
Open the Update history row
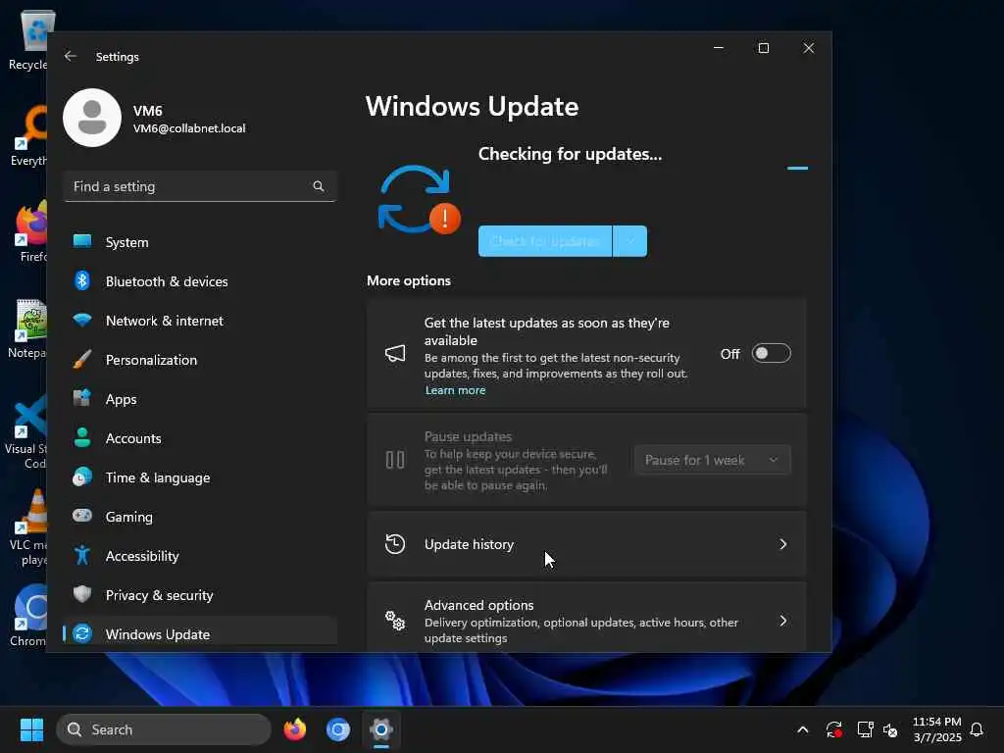[586, 544]
